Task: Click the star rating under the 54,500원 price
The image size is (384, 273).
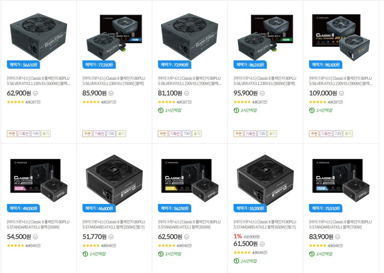Action: pos(15,246)
